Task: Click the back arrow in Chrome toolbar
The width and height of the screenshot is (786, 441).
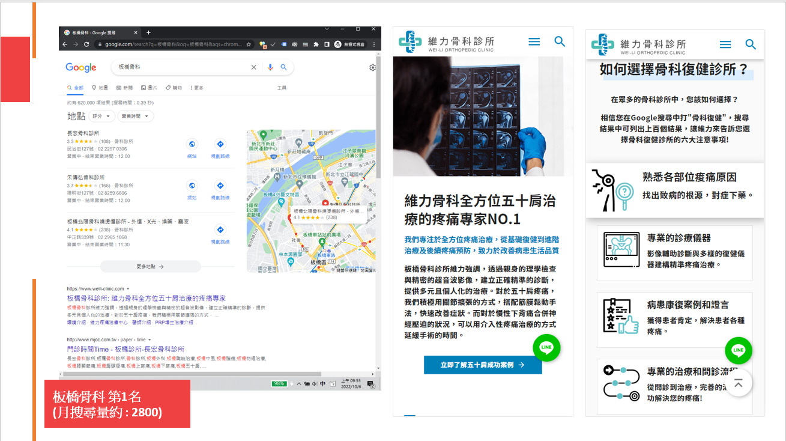Action: coord(65,44)
